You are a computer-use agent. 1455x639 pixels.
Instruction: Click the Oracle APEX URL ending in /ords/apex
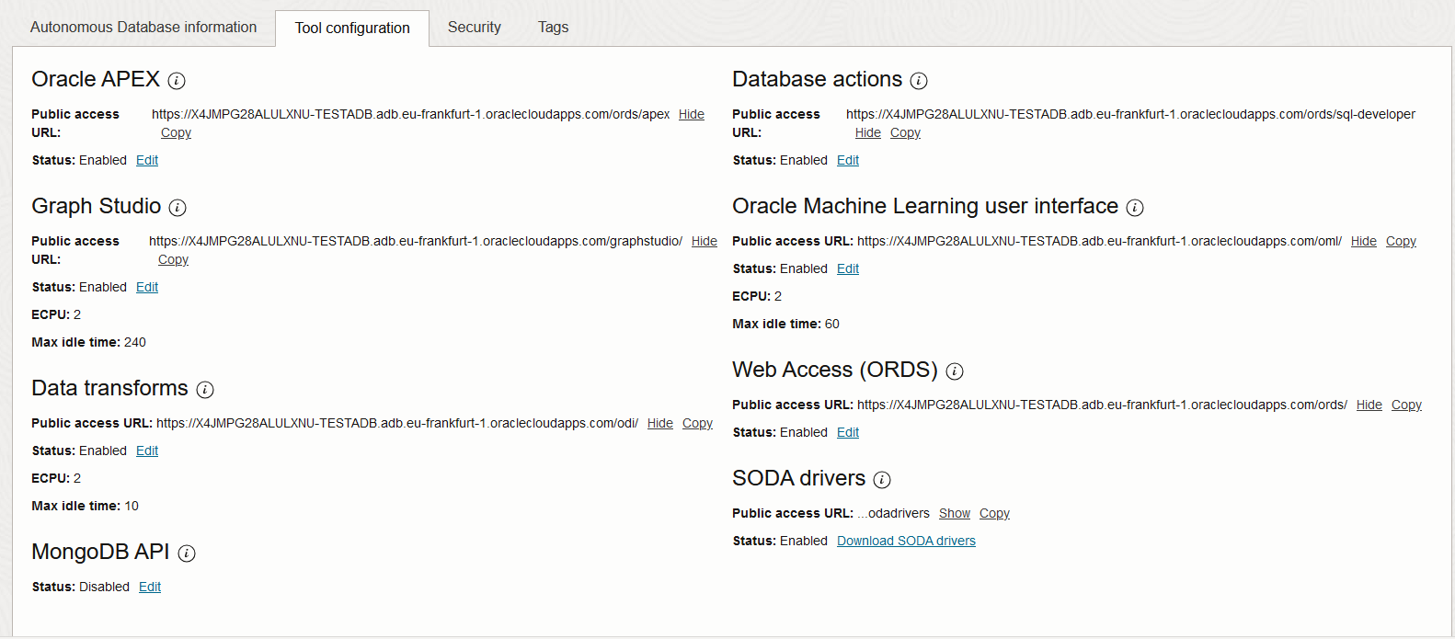410,114
